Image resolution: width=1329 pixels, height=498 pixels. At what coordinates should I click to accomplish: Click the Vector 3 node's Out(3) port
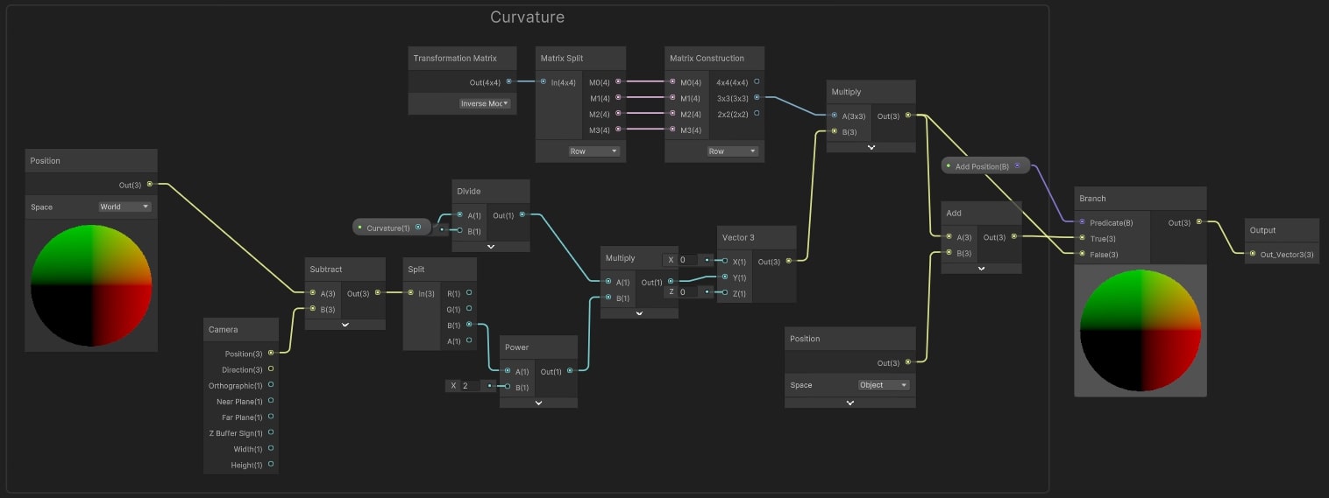pos(788,261)
